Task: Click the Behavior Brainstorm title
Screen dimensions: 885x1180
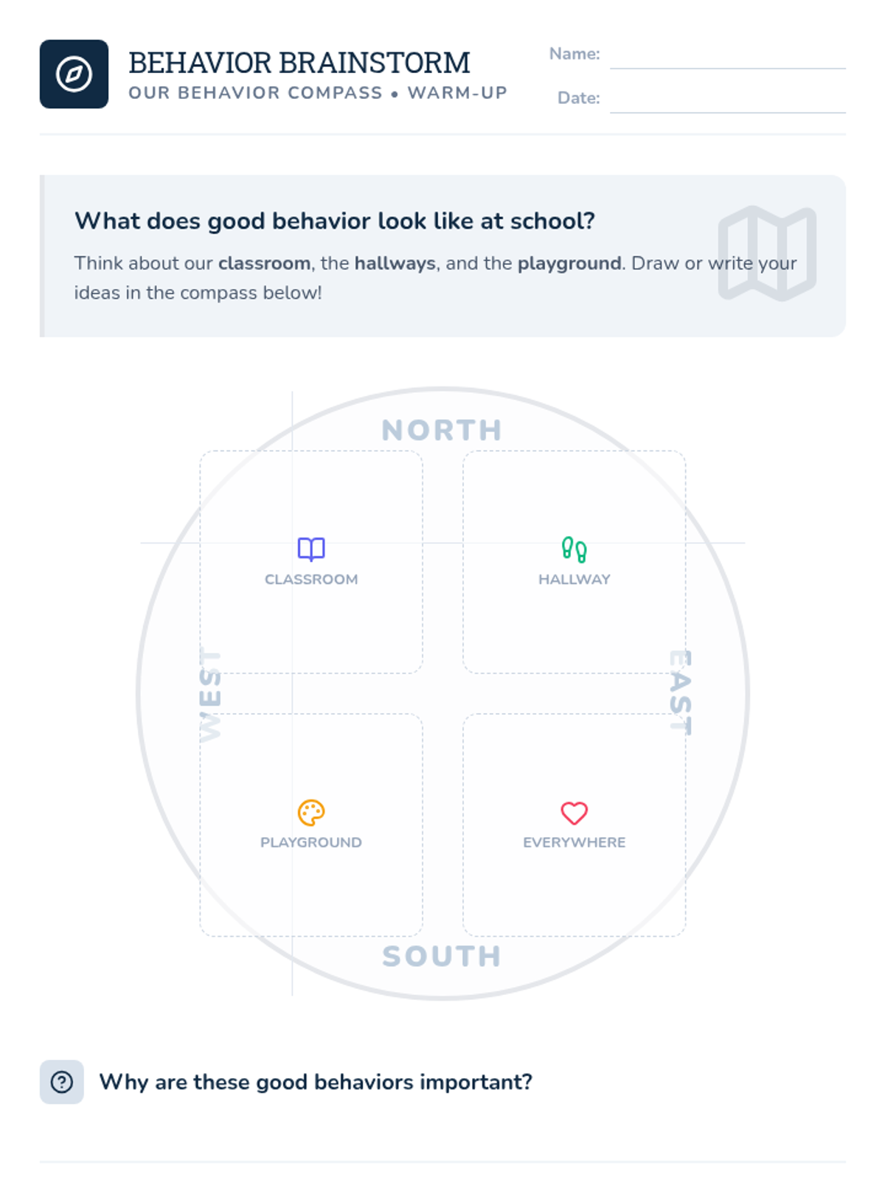Action: (x=299, y=63)
